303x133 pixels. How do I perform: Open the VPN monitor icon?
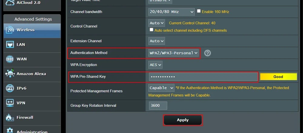tap(10, 103)
